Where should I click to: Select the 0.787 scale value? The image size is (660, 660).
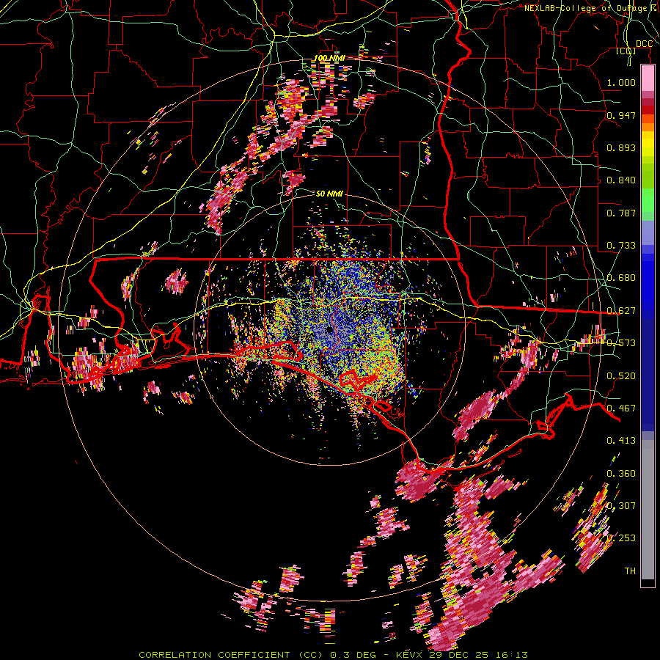point(621,213)
